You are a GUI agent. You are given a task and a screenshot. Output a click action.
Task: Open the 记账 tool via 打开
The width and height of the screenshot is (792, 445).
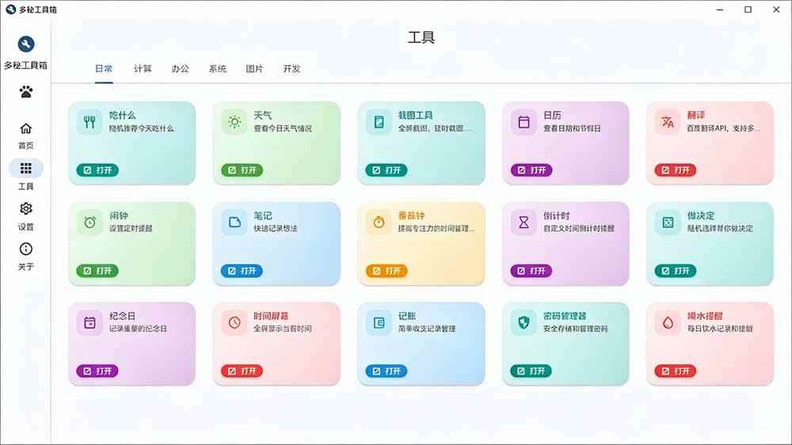click(386, 371)
